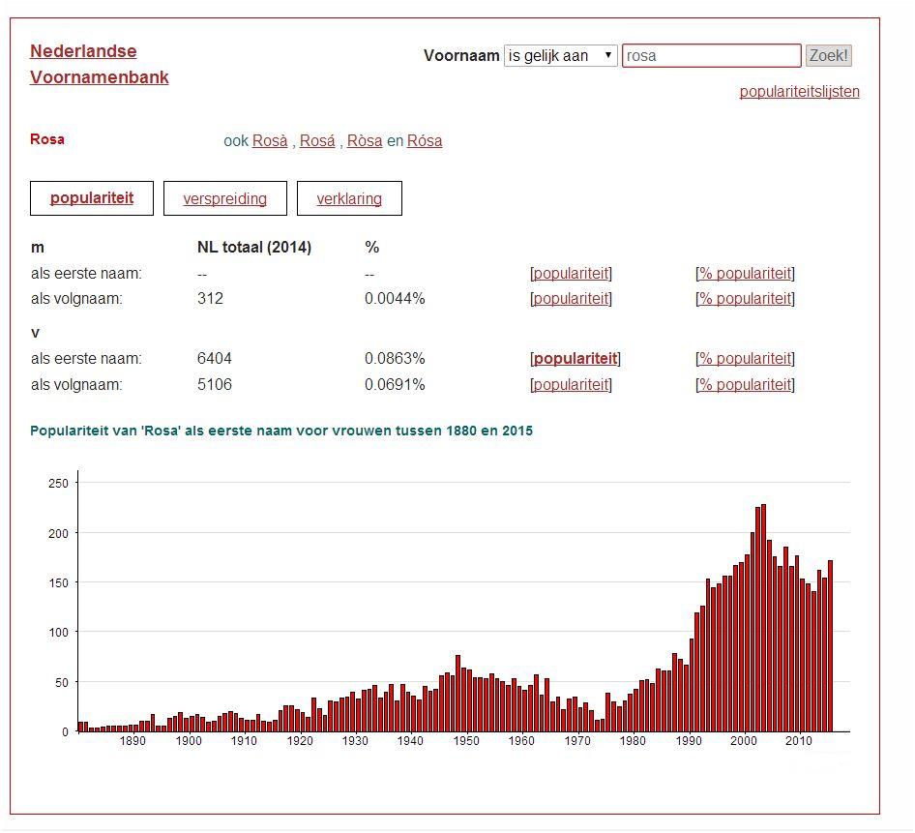Open the populariteitslijsten link
Screen dimensions: 915x833
tap(799, 92)
